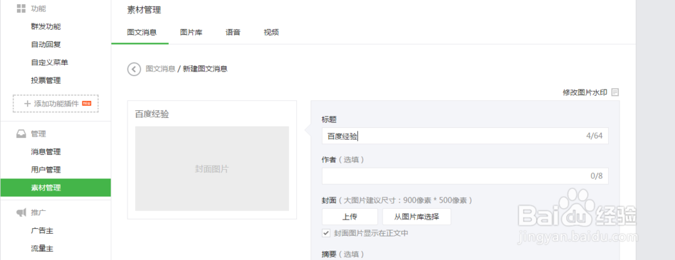
Task: Click the 上传 cover upload button
Action: pyautogui.click(x=350, y=217)
